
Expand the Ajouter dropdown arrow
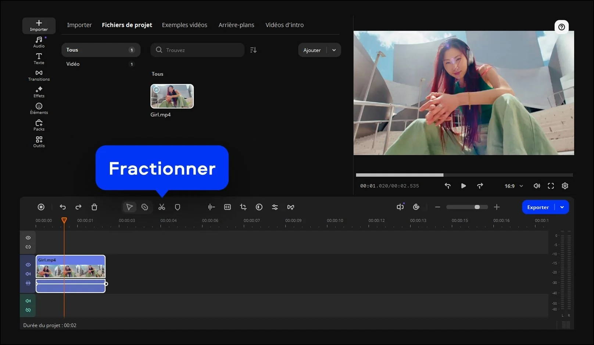coord(334,50)
